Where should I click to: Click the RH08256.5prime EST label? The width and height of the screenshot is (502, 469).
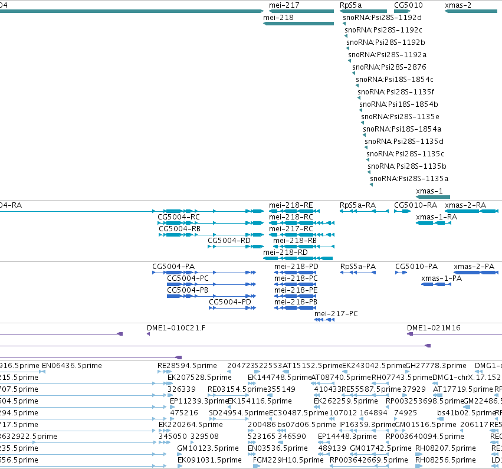(445, 460)
